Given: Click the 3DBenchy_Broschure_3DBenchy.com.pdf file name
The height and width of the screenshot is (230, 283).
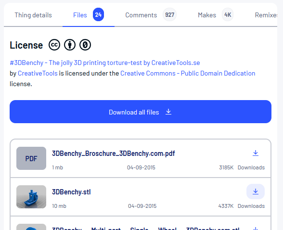Looking at the screenshot, I should [114, 153].
